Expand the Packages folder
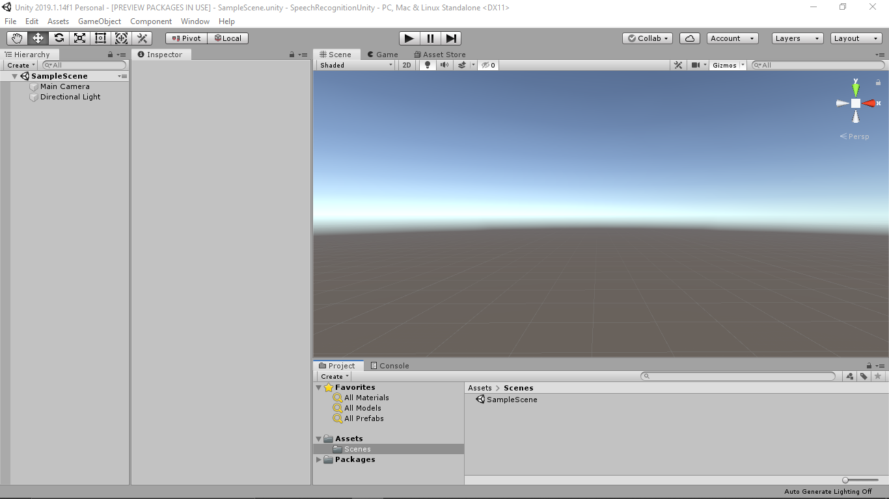Image resolution: width=889 pixels, height=499 pixels. click(x=319, y=459)
